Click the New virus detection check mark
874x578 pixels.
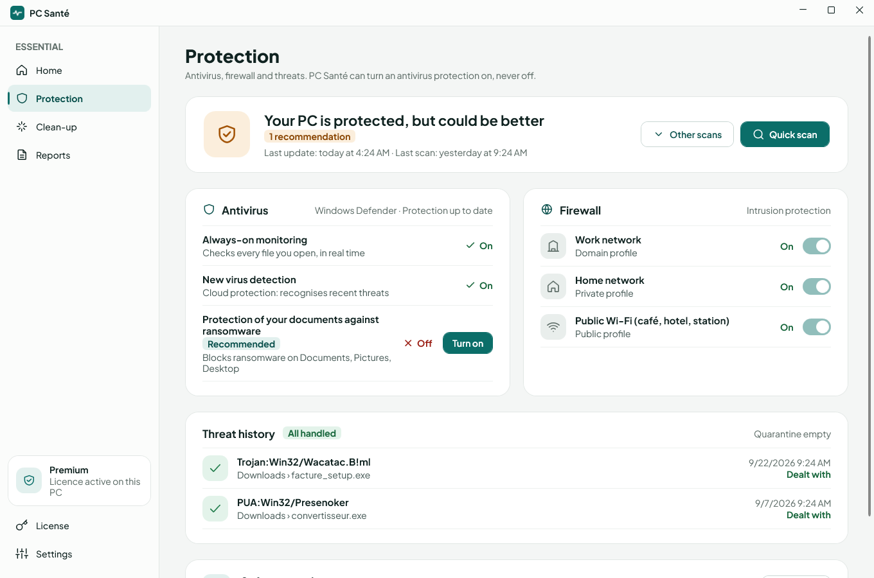coord(470,285)
